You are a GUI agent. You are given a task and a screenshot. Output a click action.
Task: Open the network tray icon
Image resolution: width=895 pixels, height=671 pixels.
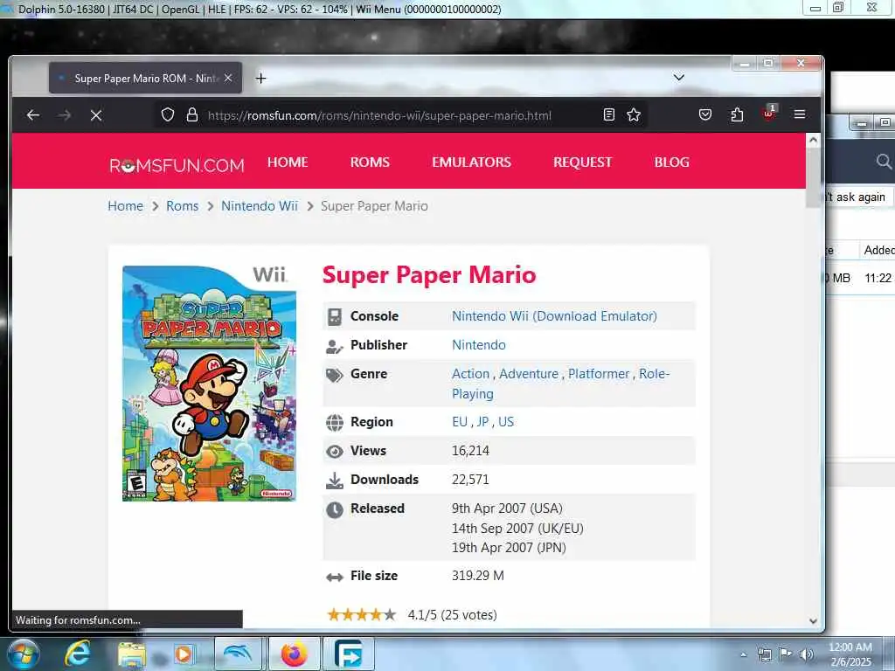(x=764, y=654)
